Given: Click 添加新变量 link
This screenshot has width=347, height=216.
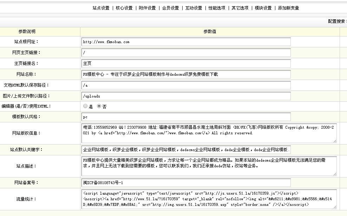Looking at the screenshot, I should (x=288, y=8).
